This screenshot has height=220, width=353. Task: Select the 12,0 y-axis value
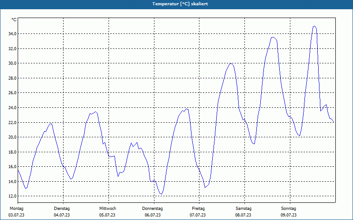(12, 196)
